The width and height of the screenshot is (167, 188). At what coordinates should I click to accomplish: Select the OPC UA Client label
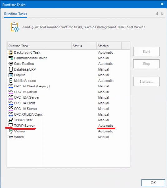tap(25, 103)
